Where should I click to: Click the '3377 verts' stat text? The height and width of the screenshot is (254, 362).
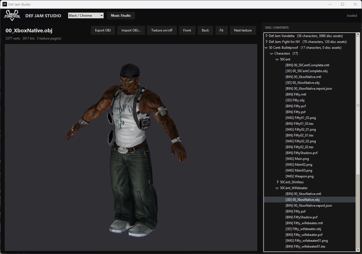point(13,38)
